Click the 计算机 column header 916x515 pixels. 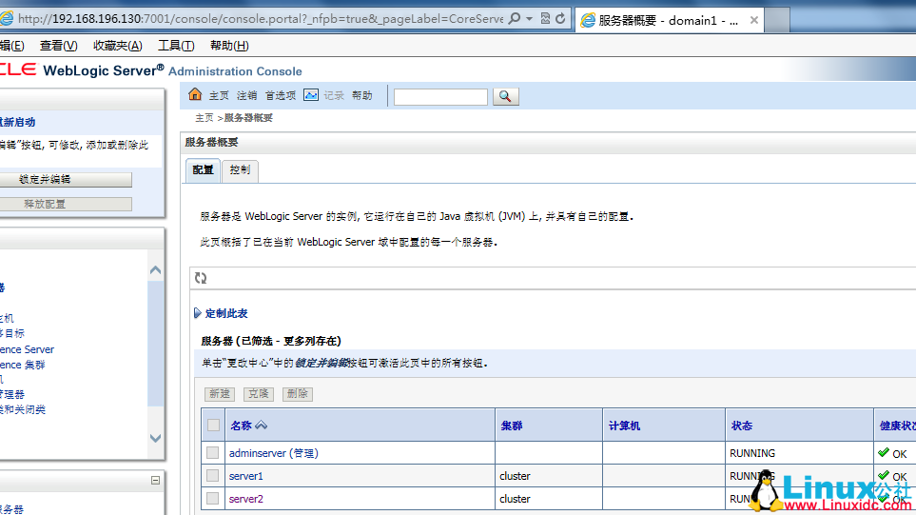click(624, 426)
